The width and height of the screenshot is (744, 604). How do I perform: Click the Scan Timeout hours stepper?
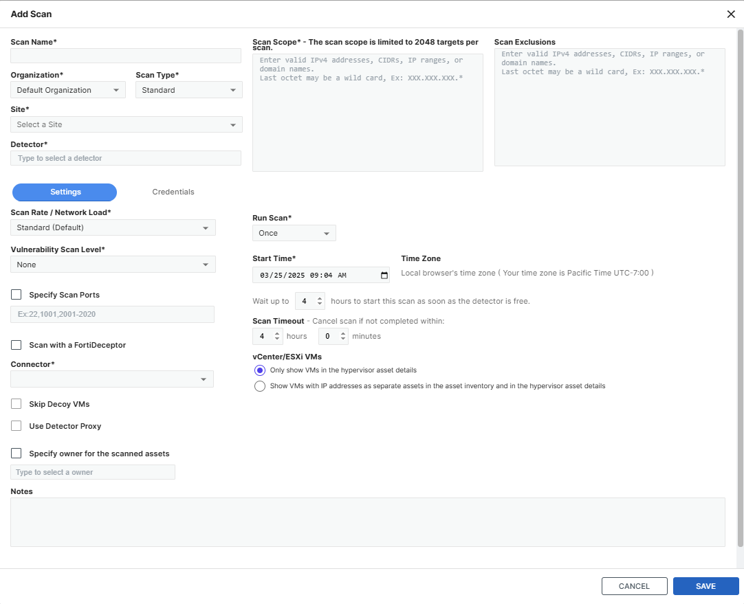[x=278, y=337]
